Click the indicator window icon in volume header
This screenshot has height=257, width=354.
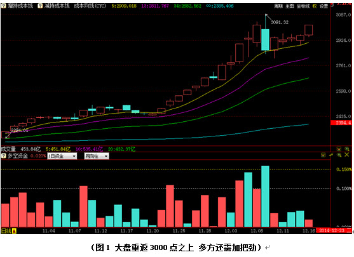click(339, 149)
